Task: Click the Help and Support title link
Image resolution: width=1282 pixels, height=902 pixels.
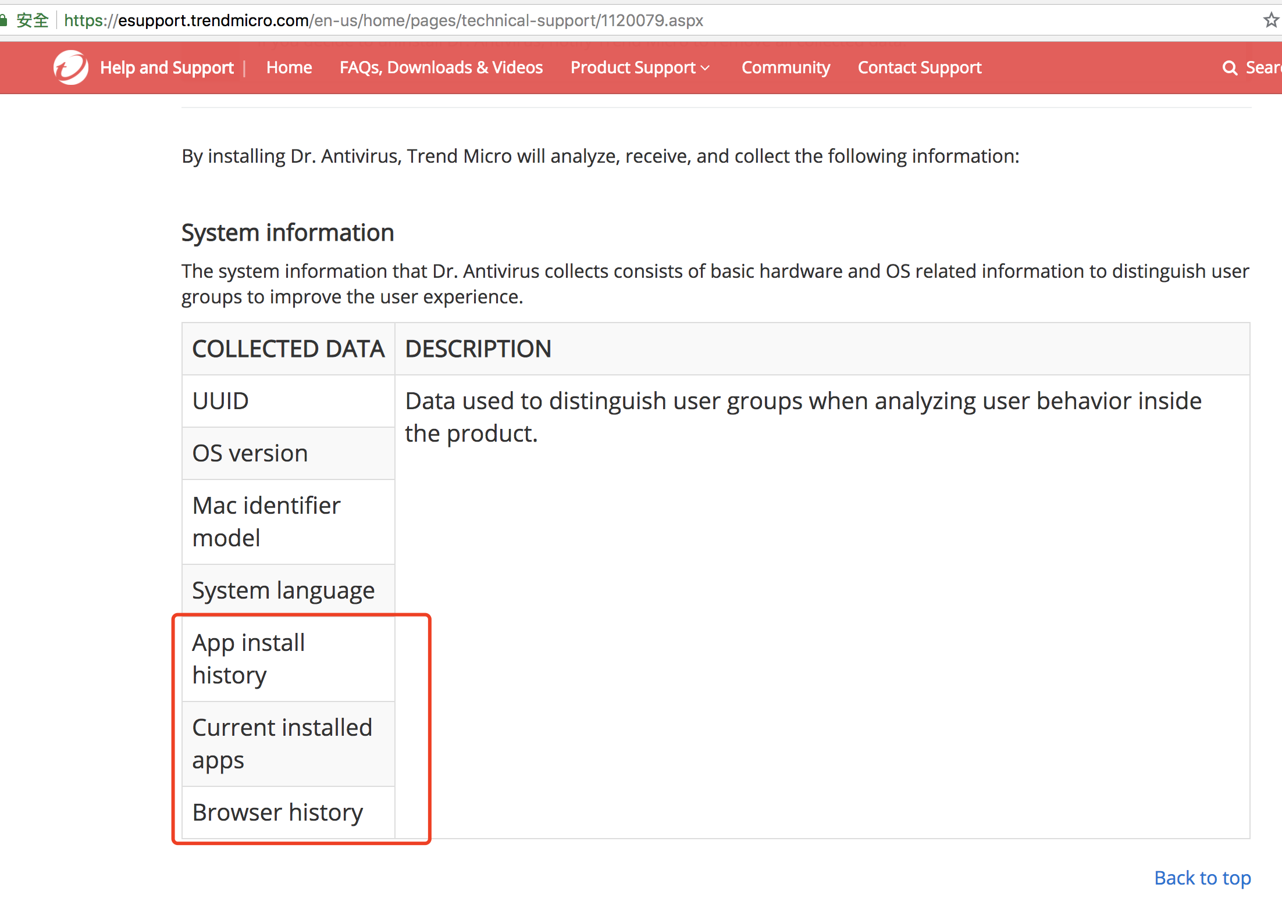Action: click(x=166, y=67)
